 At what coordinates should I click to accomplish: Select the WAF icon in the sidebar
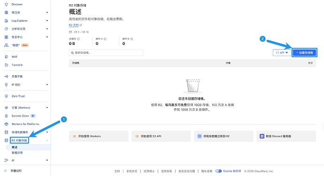pyautogui.click(x=7, y=57)
